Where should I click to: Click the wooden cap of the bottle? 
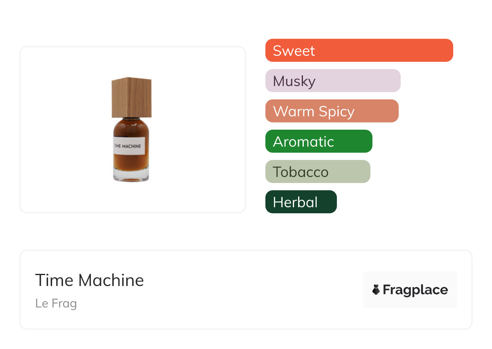pyautogui.click(x=131, y=97)
